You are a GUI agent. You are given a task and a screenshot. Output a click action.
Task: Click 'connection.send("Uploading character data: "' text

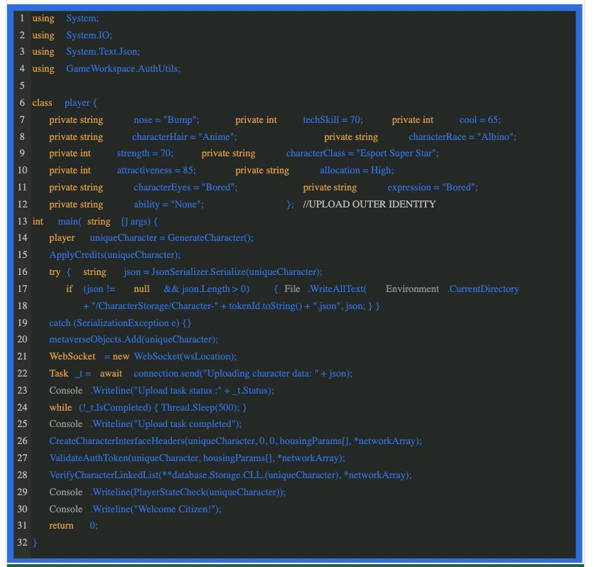pos(226,373)
